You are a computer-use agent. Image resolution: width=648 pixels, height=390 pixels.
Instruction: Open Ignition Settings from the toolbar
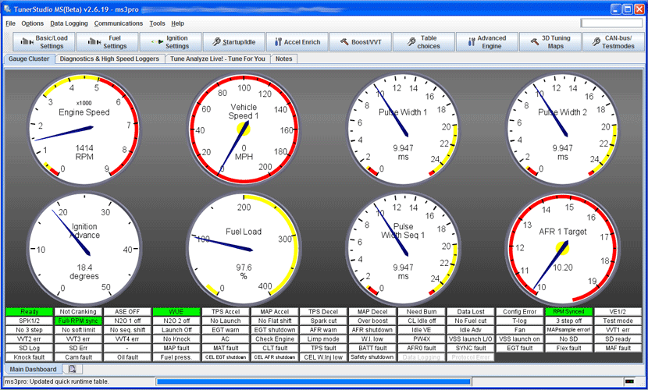tap(169, 42)
